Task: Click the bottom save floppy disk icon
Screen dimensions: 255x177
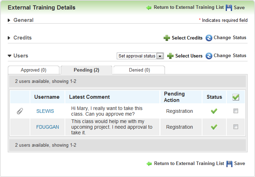Action: click(229, 164)
